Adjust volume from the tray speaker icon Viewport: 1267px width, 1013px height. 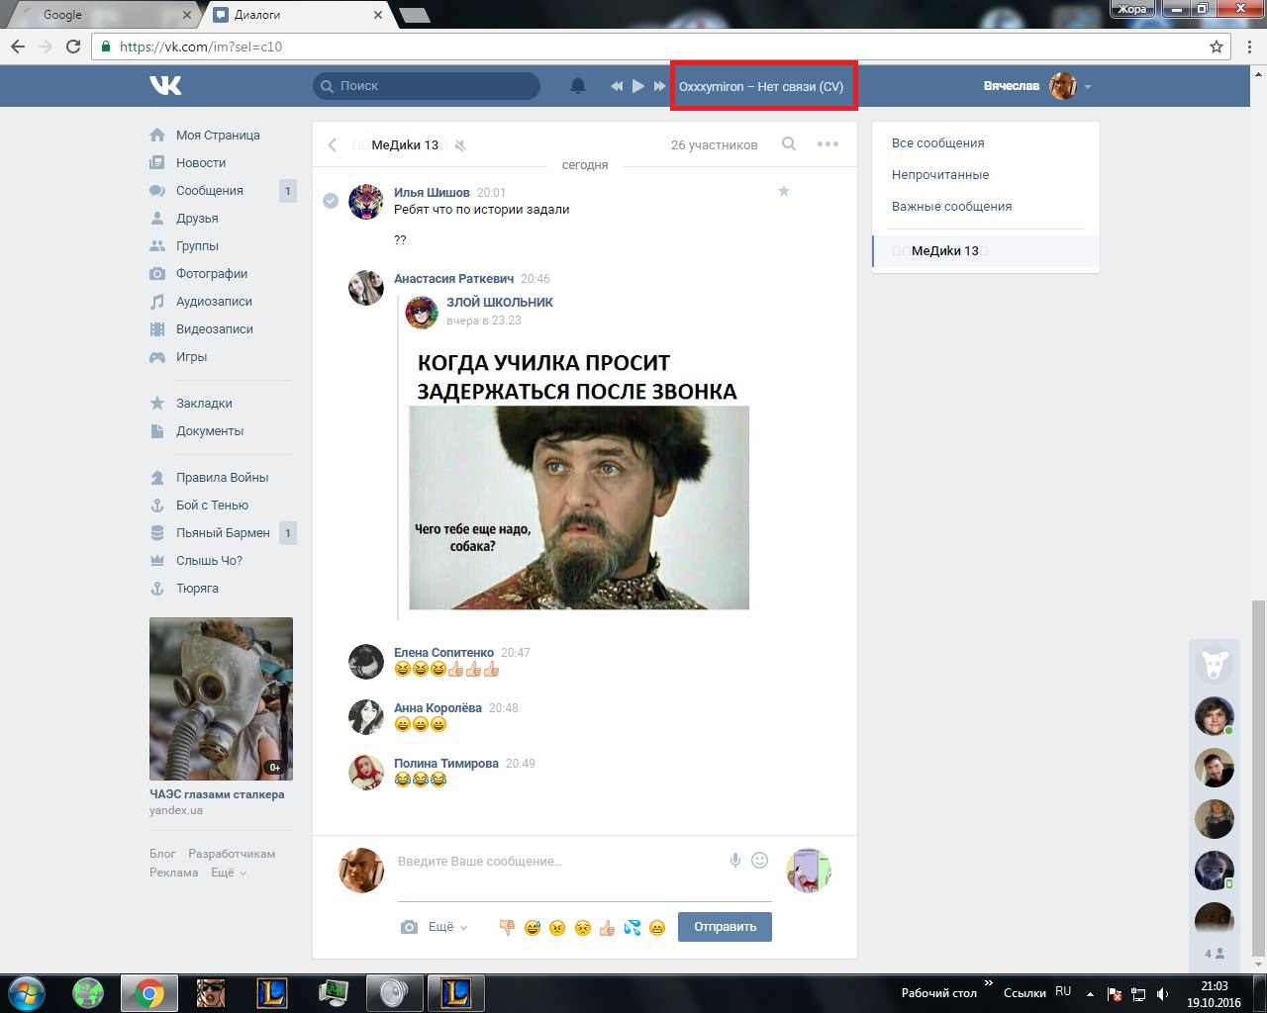pos(1162,994)
